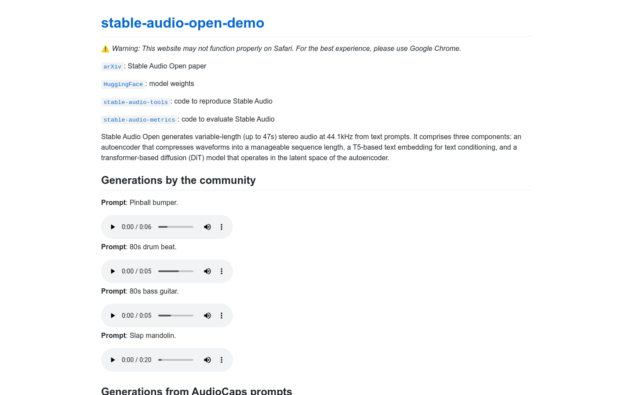Mute the Pinball bumper audio player
This screenshot has width=633, height=395.
click(x=207, y=227)
